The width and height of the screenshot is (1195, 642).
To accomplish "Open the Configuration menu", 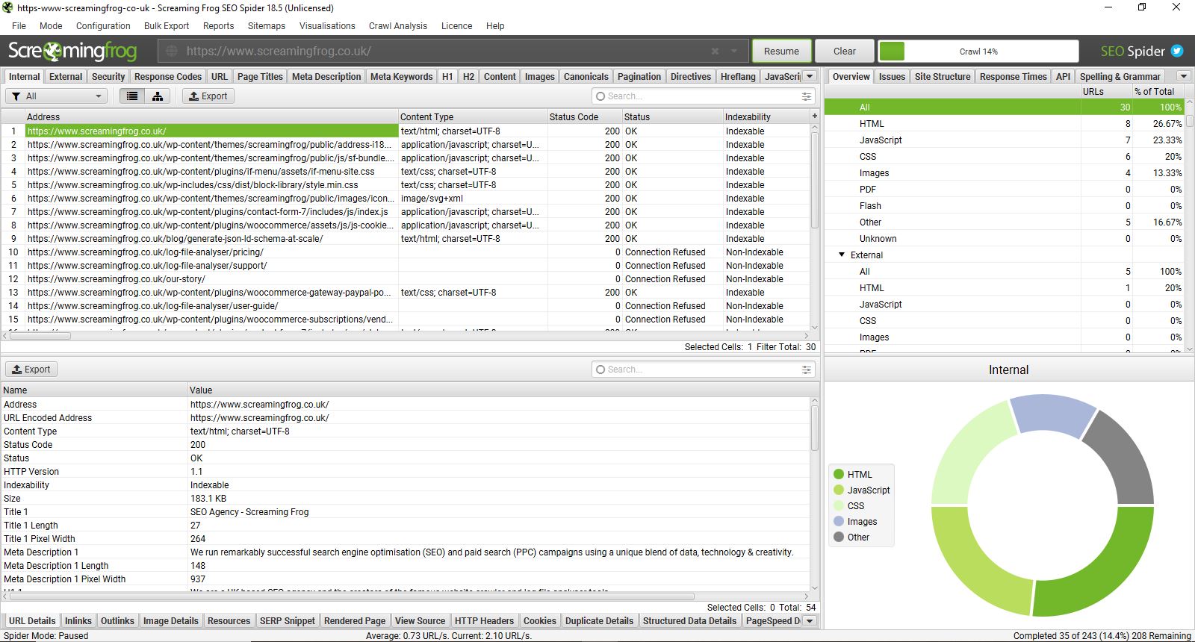I will coord(103,25).
